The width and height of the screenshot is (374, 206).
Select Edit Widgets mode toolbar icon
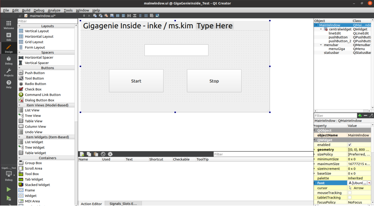(x=95, y=16)
